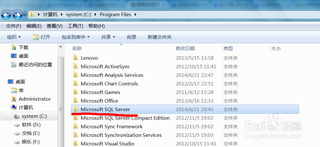Click the 最近访问的位置 icon in sidebar
Viewport: 320px width, 147px height.
click(14, 65)
